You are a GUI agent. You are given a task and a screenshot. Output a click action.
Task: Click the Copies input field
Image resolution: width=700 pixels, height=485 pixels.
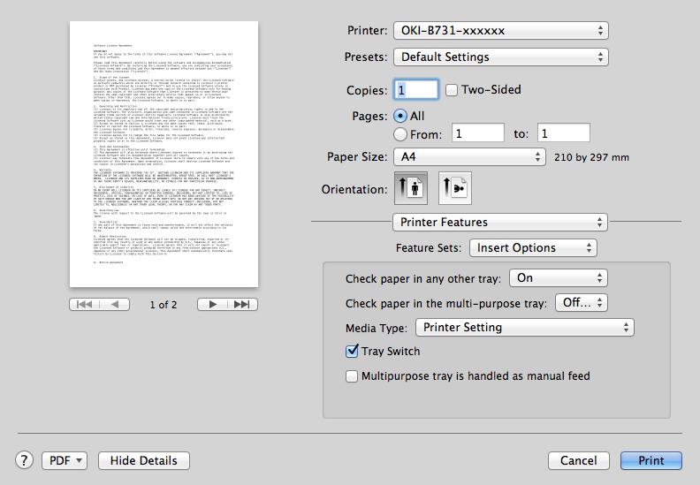pyautogui.click(x=416, y=90)
